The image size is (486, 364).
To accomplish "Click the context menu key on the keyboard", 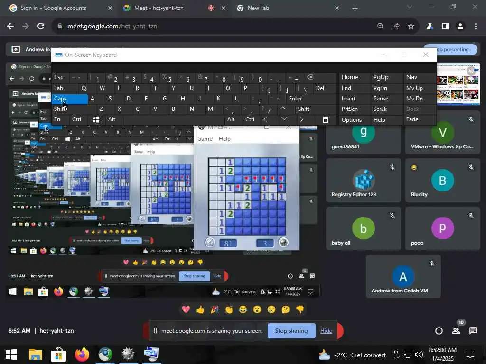I will click(x=326, y=120).
